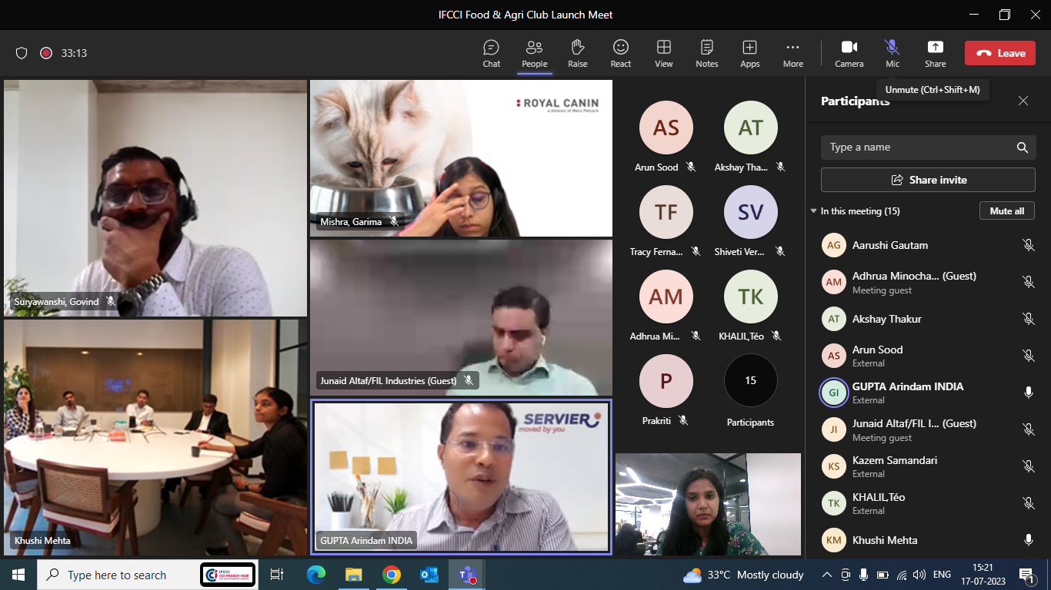Open the Apps button in toolbar
This screenshot has height=590, width=1051.
pos(749,53)
